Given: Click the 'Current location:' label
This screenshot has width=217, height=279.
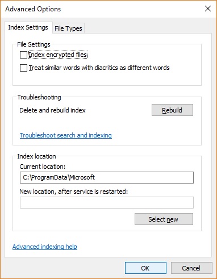Looking at the screenshot, I should pos(43,166).
